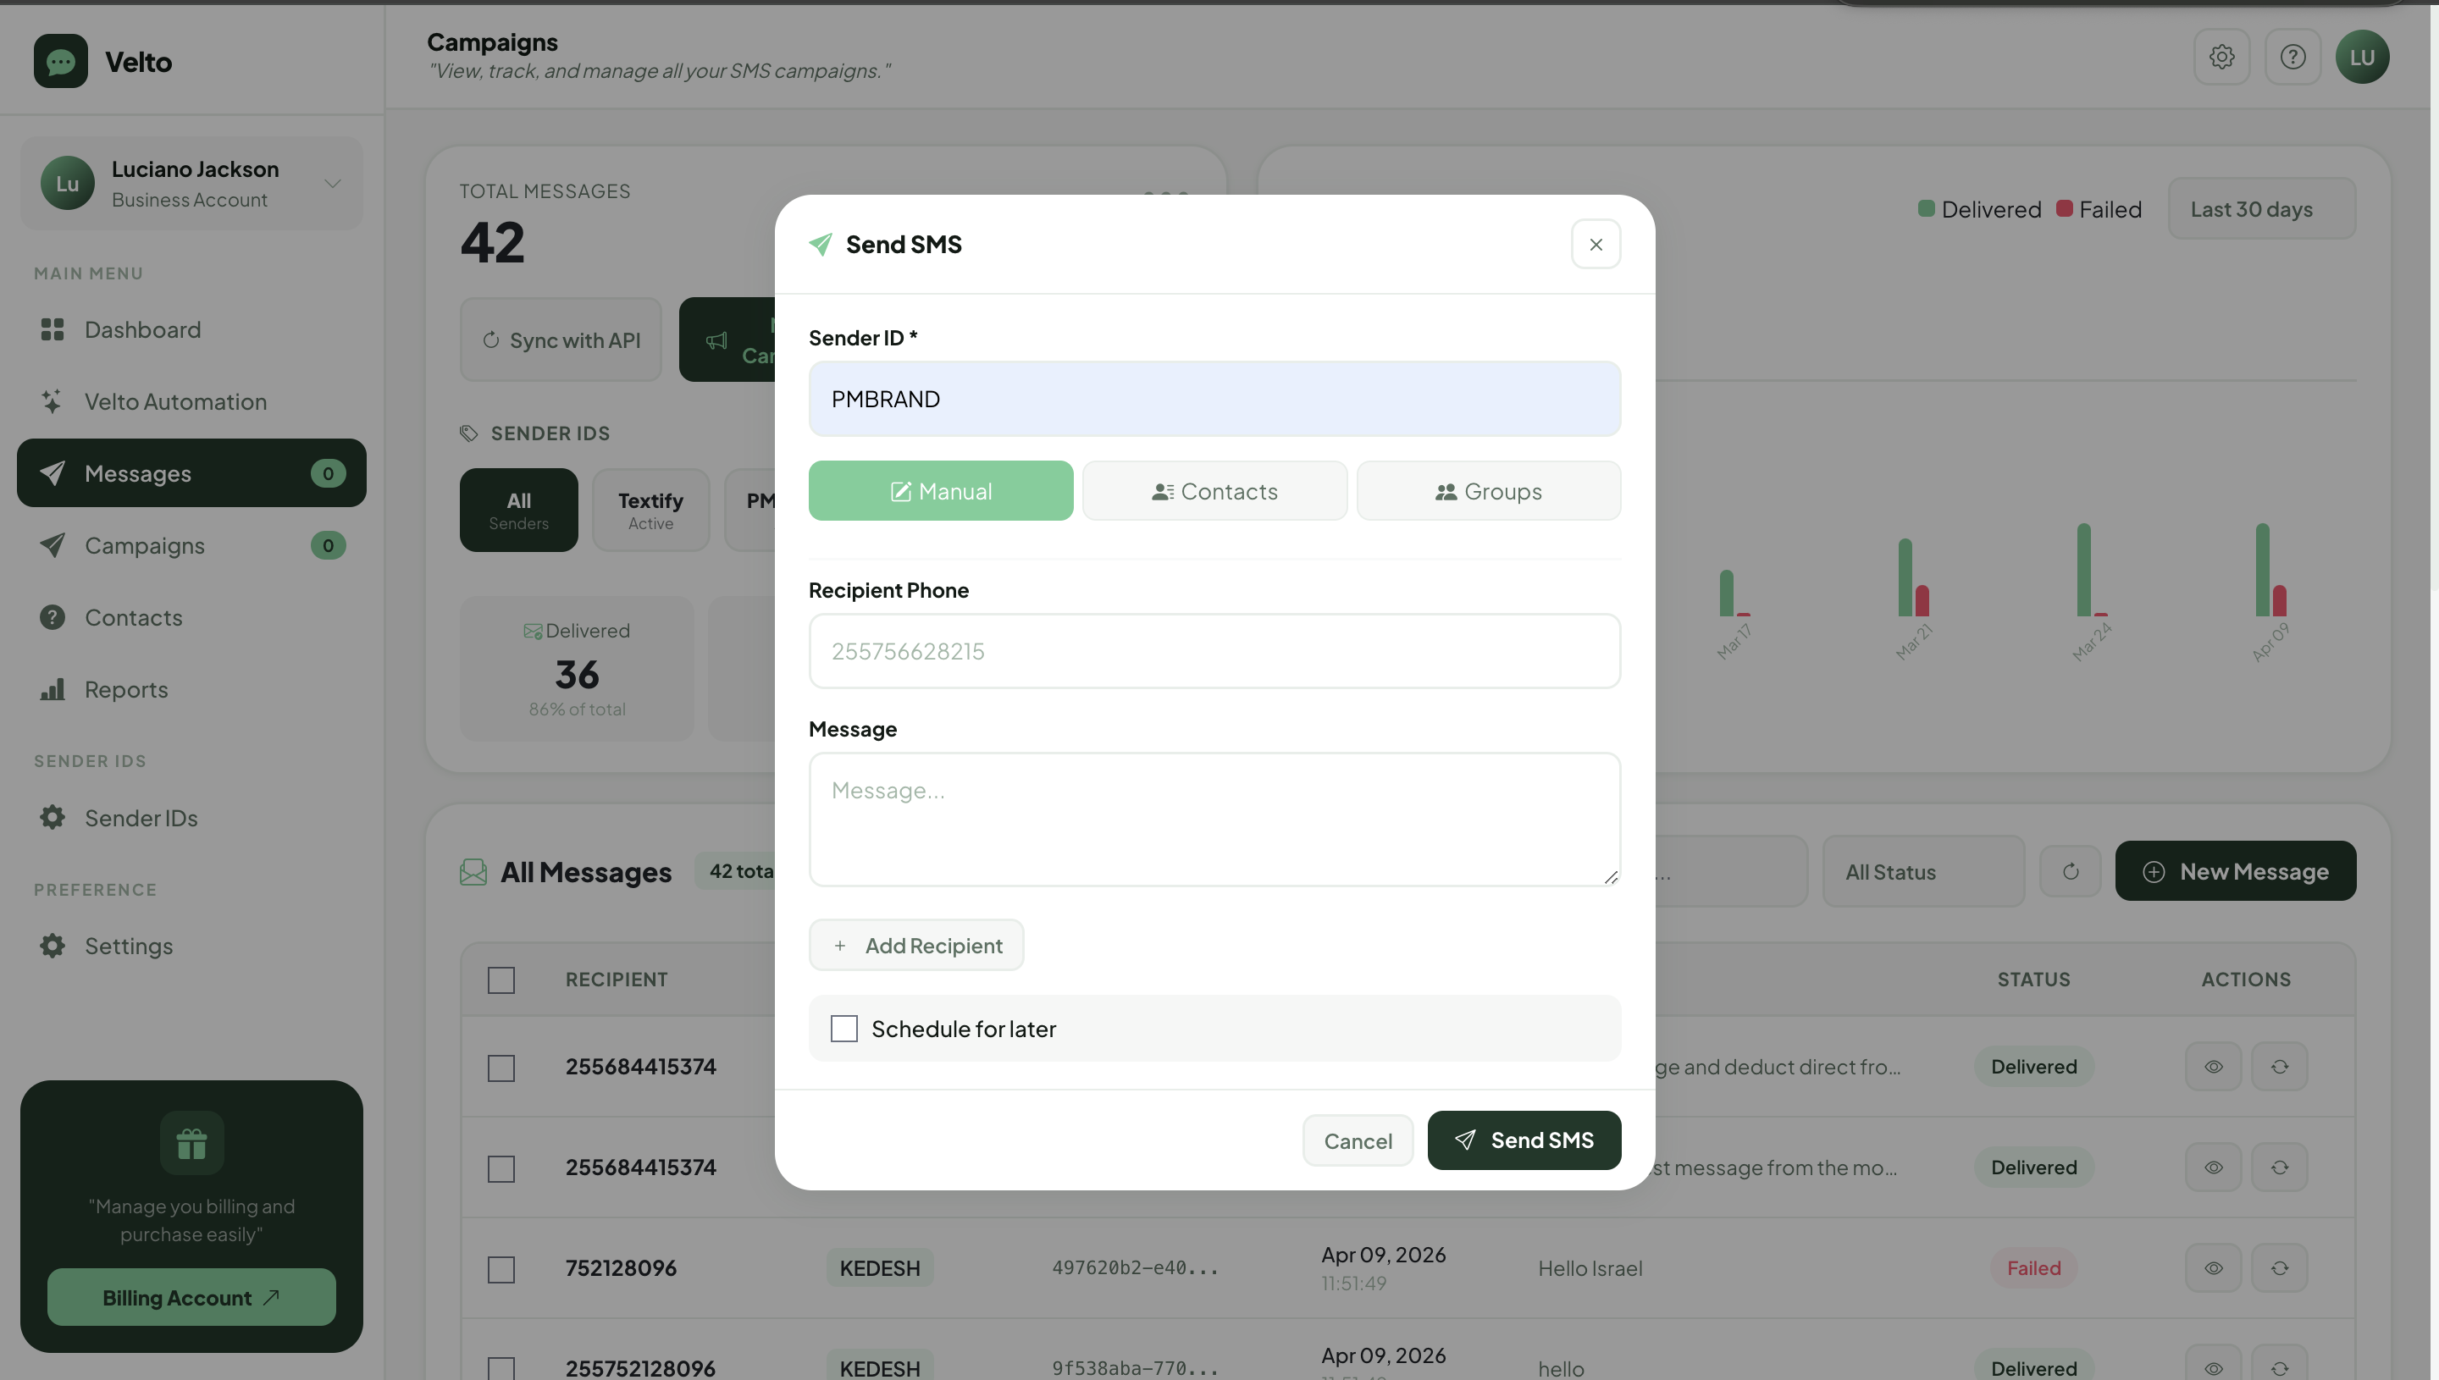Click the dark Send SMS submit button
Image resolution: width=2439 pixels, height=1380 pixels.
pos(1524,1140)
